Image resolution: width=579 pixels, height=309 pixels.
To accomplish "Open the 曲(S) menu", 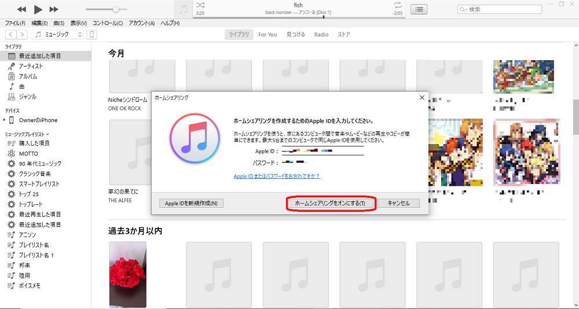I will (59, 23).
